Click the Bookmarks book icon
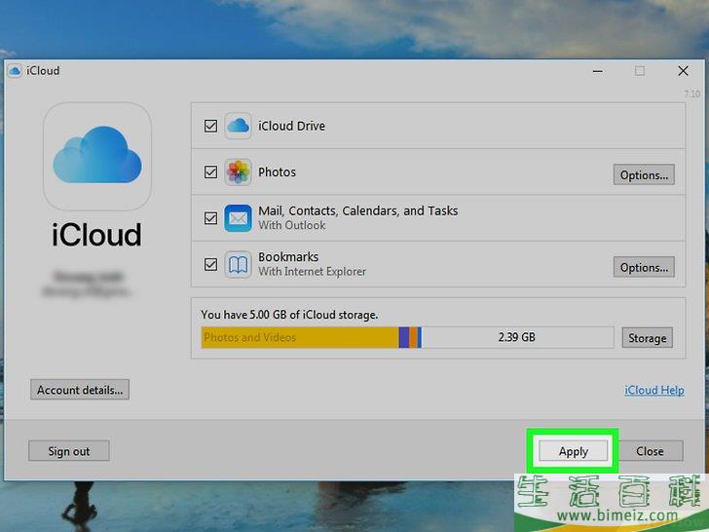 (238, 265)
